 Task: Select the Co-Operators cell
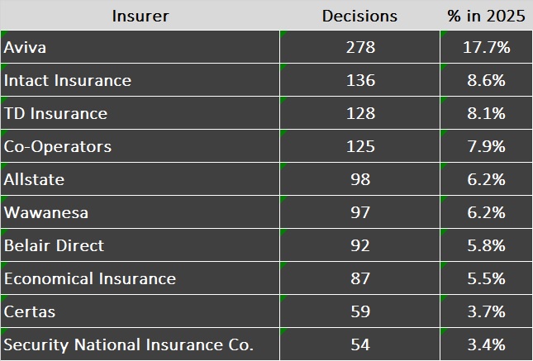point(140,147)
